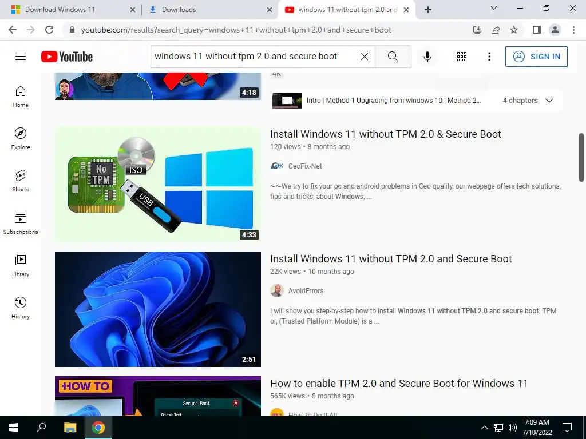The height and width of the screenshot is (439, 586).
Task: Open the Windows notification center icon
Action: 567,428
